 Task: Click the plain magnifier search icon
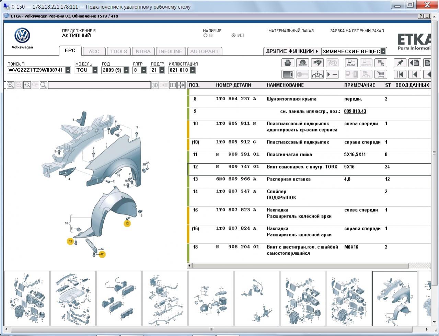point(44,85)
